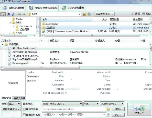Toggle Part of compilation checkbox
This screenshot has width=152, height=118.
(x=66, y=93)
